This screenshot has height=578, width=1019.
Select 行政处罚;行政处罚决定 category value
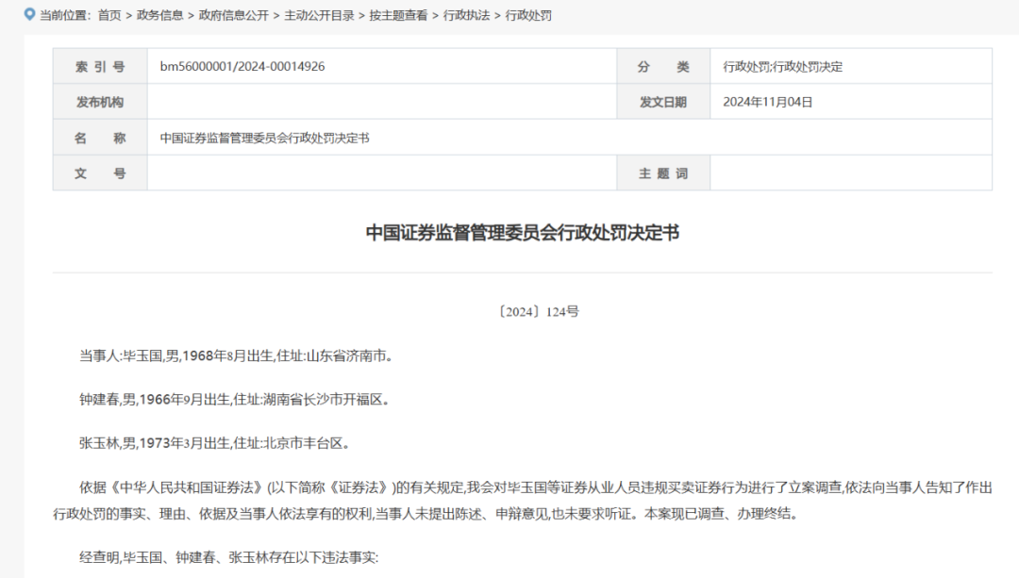(x=782, y=67)
